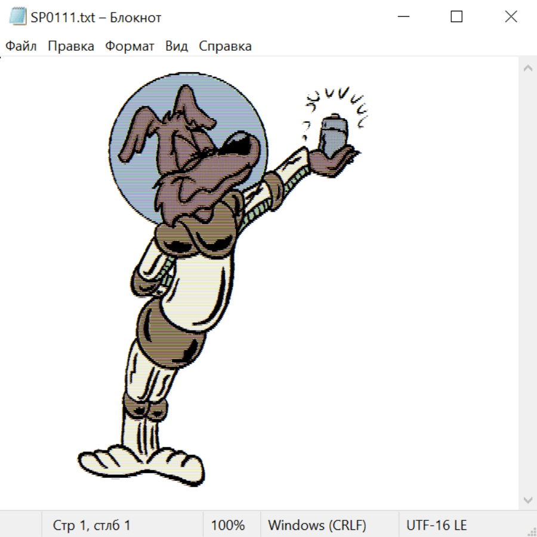
Task: Open the Файл menu
Action: [21, 47]
